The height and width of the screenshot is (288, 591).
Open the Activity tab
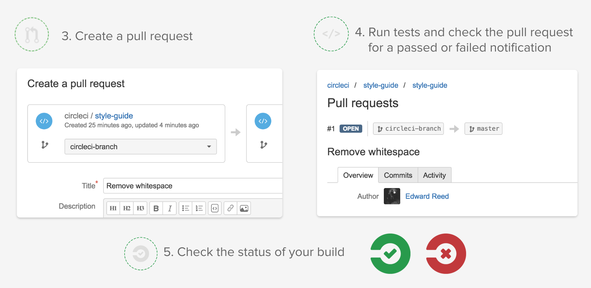(x=434, y=175)
